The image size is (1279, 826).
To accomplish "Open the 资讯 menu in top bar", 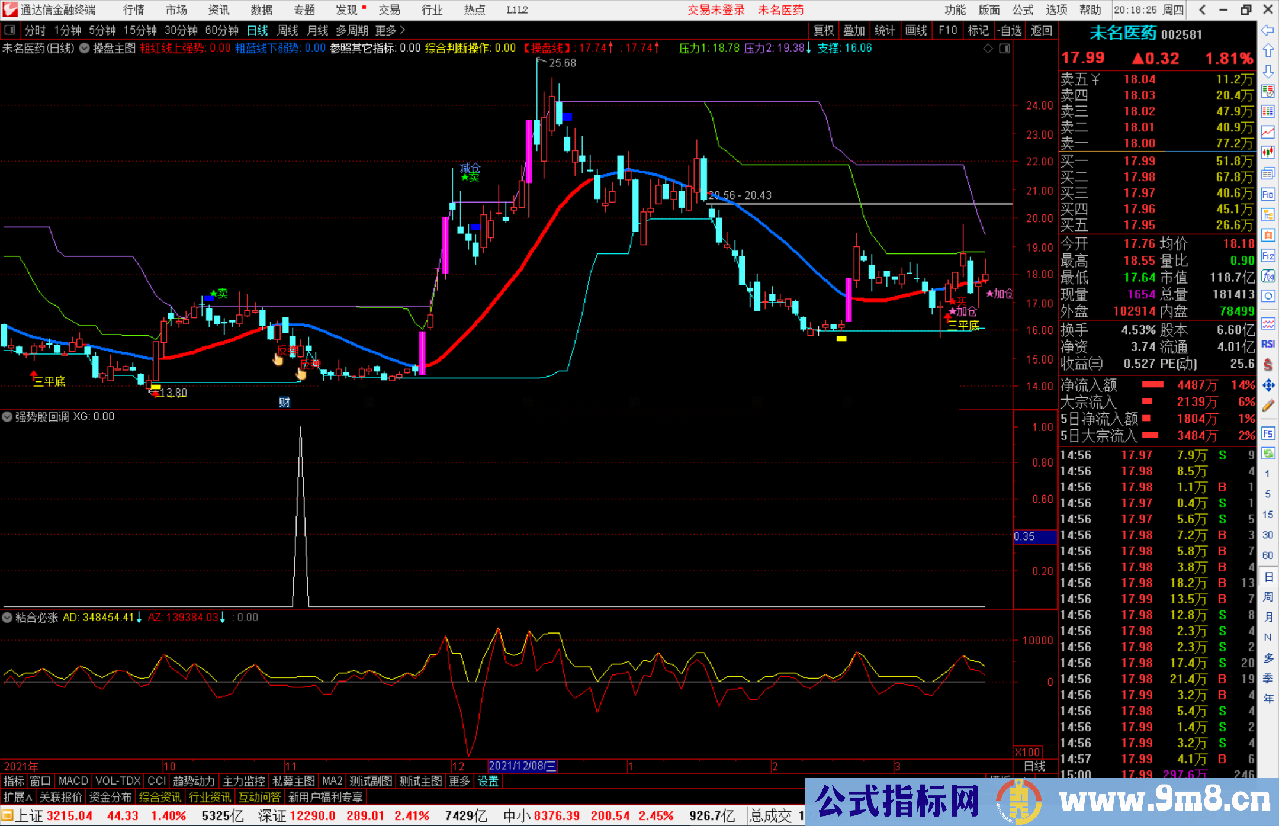I will [218, 10].
